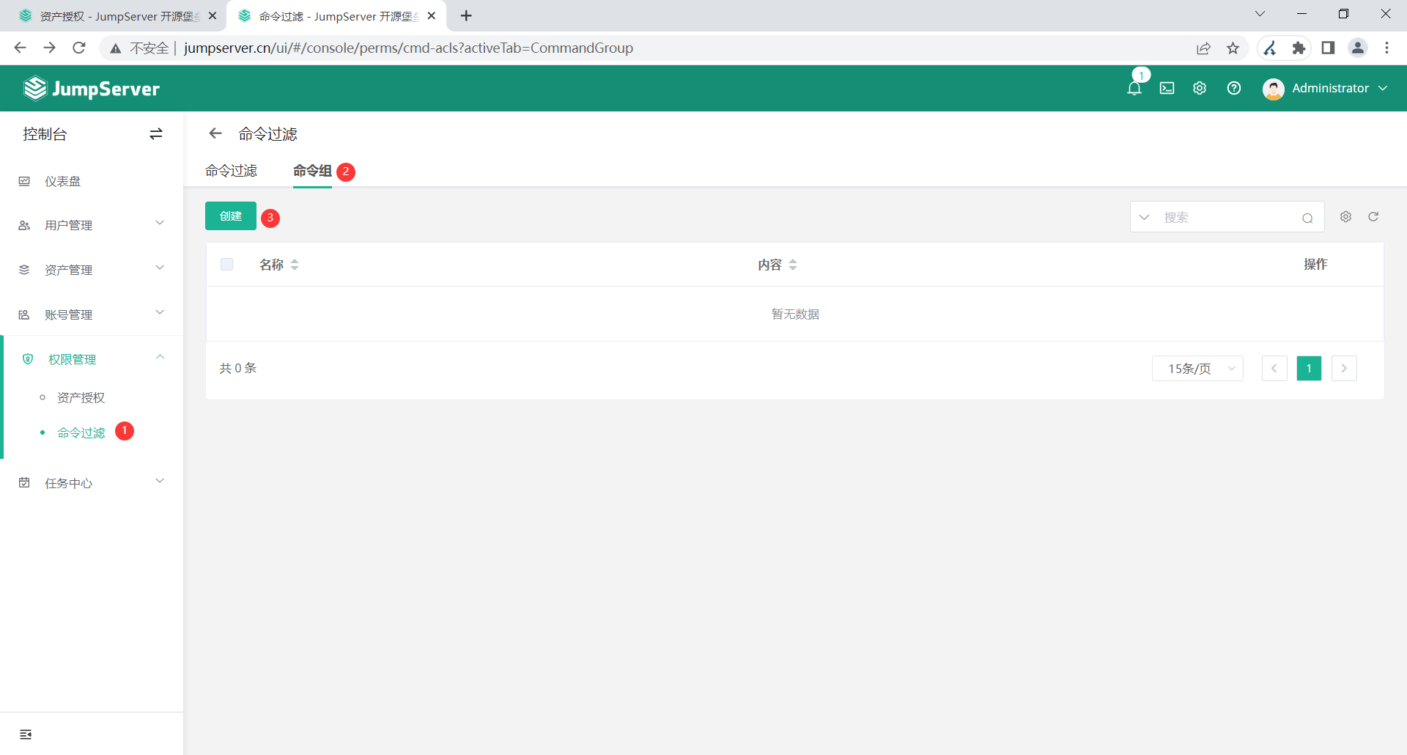The image size is (1407, 755).
Task: Expand the 账号管理 menu
Action: point(92,314)
